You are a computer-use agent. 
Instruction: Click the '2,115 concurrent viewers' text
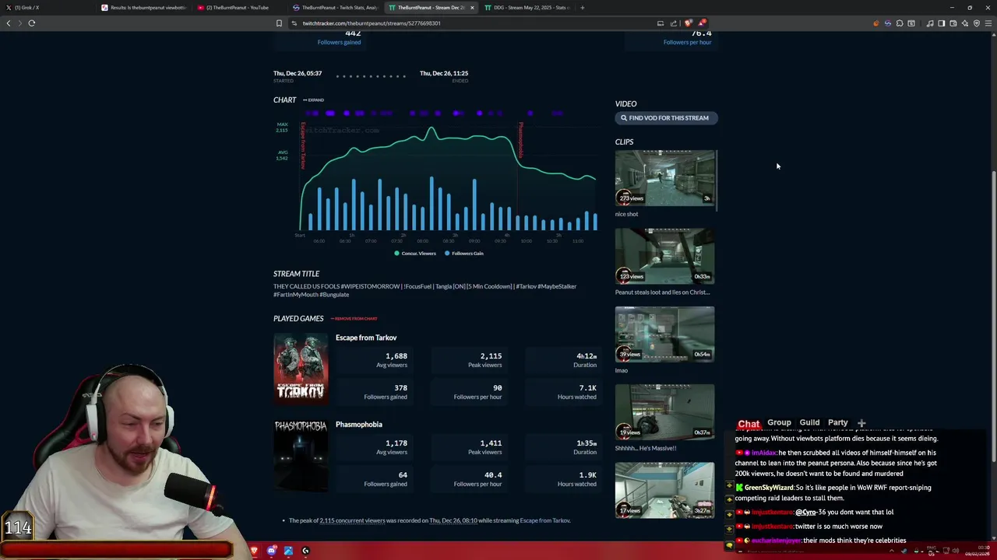click(352, 520)
